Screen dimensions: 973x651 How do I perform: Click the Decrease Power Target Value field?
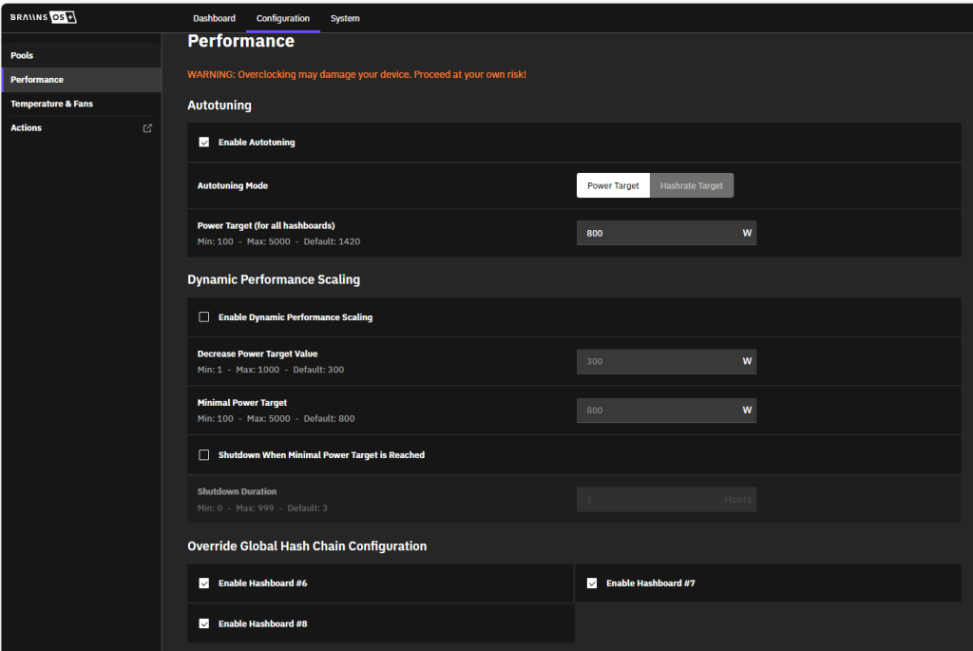(x=656, y=361)
